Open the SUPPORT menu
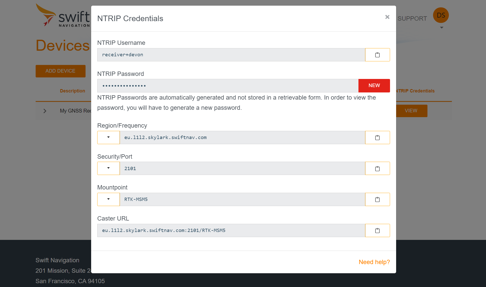This screenshot has width=486, height=287. (412, 18)
